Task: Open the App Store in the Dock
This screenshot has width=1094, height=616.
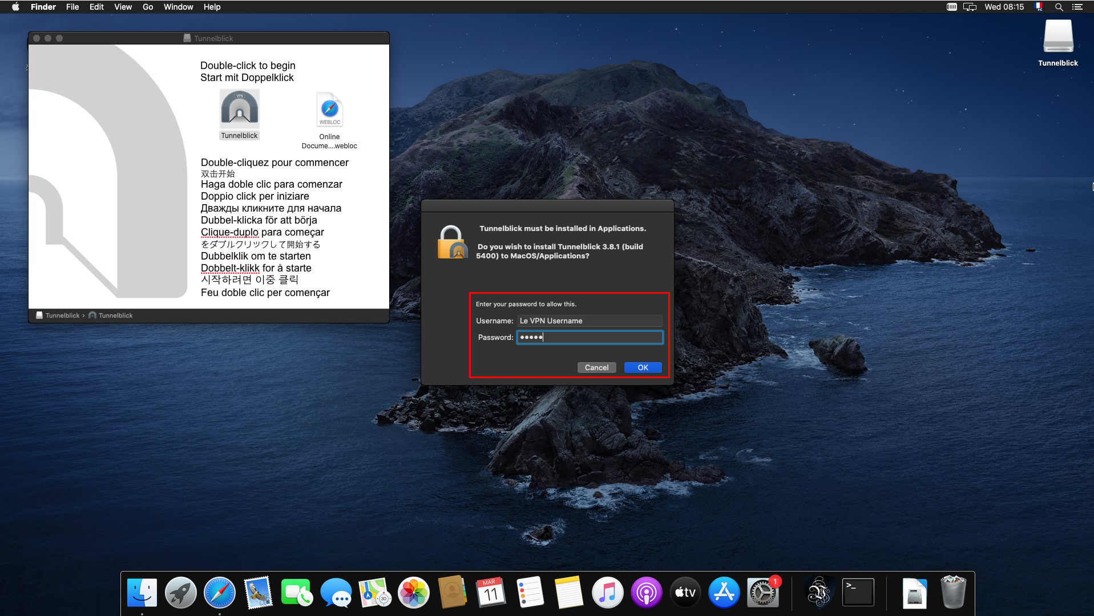Action: point(724,593)
